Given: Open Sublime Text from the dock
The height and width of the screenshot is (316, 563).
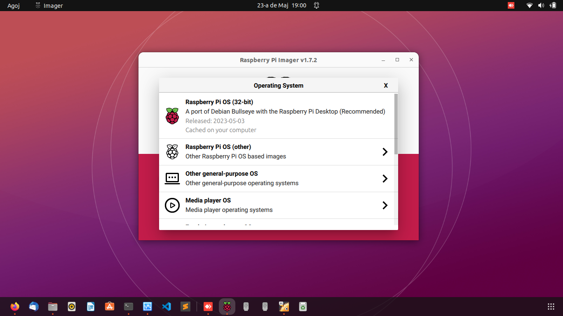Looking at the screenshot, I should pyautogui.click(x=185, y=307).
